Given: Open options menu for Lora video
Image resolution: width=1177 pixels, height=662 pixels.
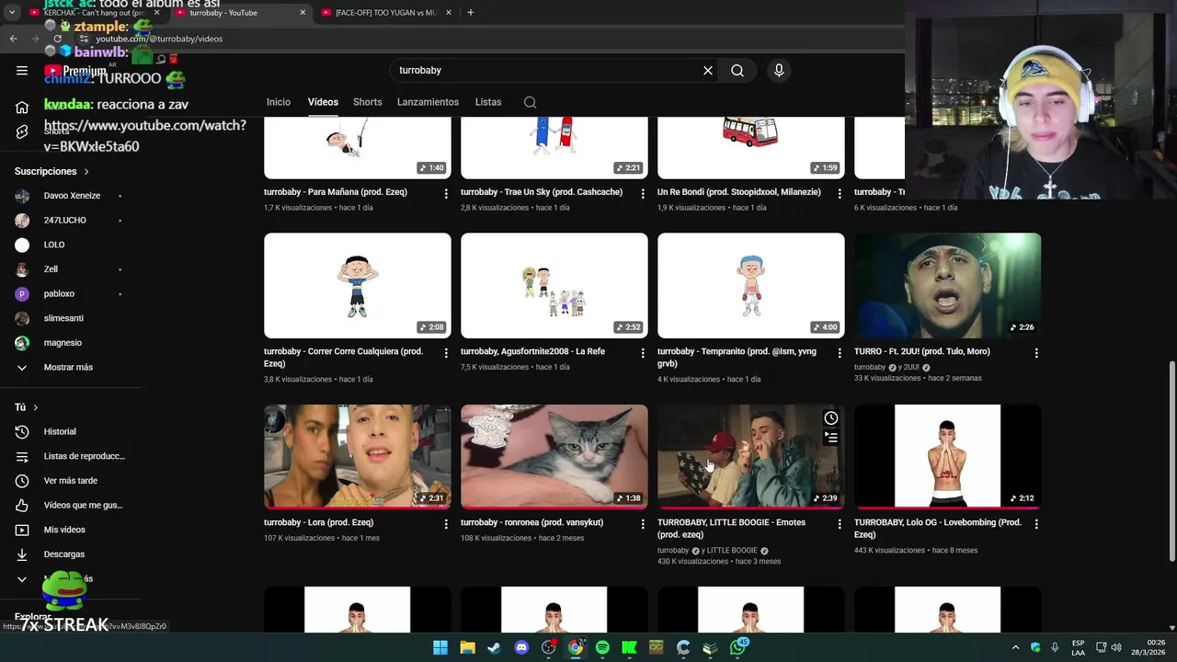Looking at the screenshot, I should pos(446,523).
